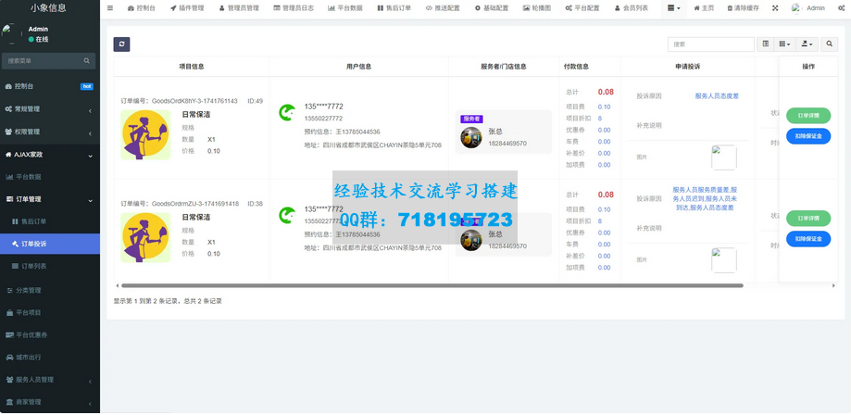Toggle the table card view icon
The width and height of the screenshot is (851, 415).
[766, 44]
